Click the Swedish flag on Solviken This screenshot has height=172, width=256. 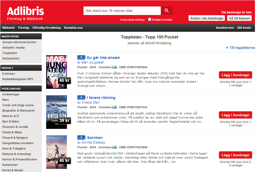coord(114,147)
